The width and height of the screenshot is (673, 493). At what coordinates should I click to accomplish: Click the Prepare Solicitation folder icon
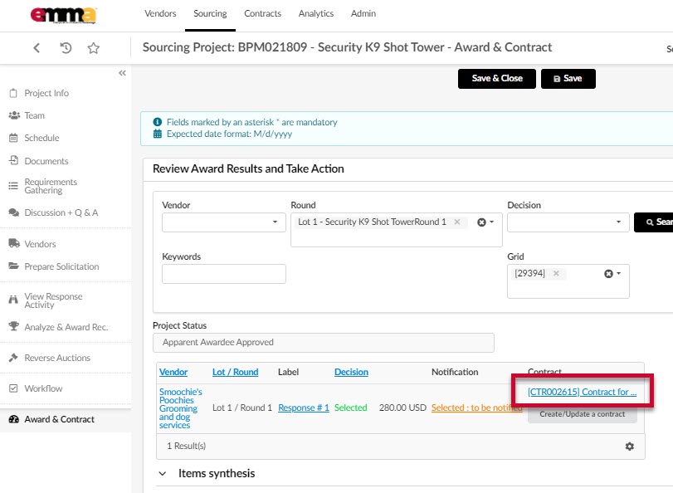tap(14, 266)
